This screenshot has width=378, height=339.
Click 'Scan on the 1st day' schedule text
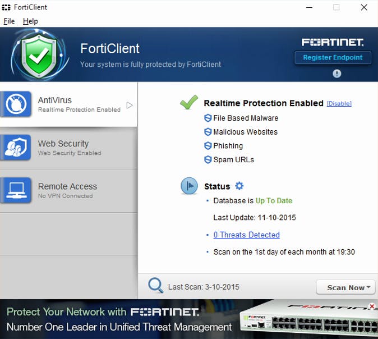(284, 252)
